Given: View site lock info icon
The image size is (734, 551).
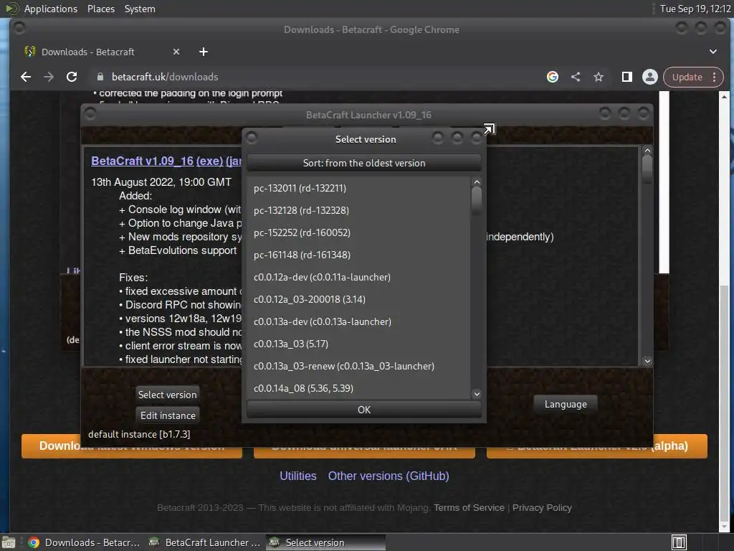Looking at the screenshot, I should click(100, 77).
